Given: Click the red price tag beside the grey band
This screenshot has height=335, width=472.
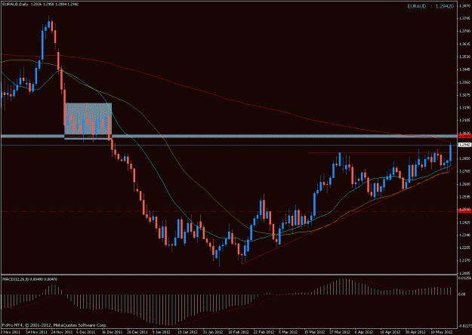Looking at the screenshot, I should click(464, 137).
